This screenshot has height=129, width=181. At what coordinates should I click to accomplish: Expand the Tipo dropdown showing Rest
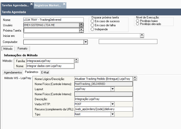(113, 114)
